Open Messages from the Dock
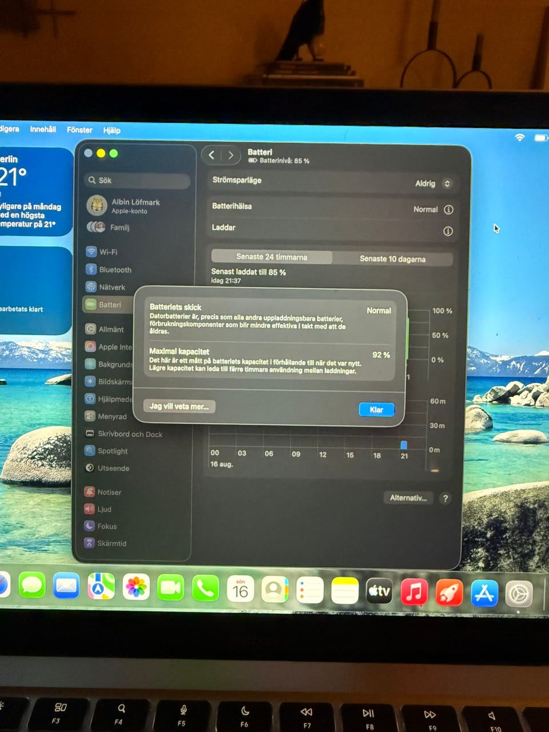Viewport: 549px width, 732px height. point(32,586)
